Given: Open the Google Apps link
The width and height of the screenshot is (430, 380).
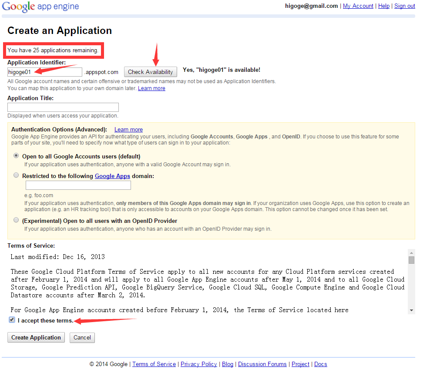Looking at the screenshot, I should click(112, 176).
